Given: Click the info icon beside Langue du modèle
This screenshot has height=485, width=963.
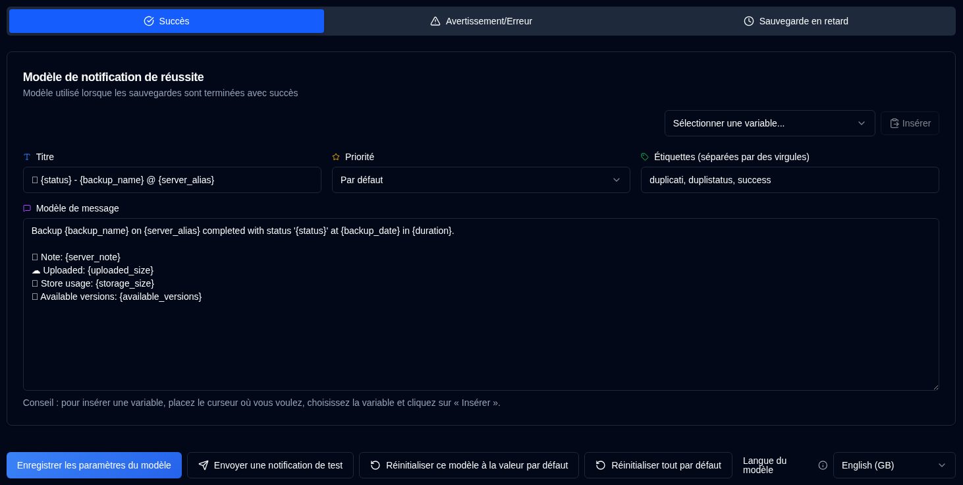Looking at the screenshot, I should 823,465.
